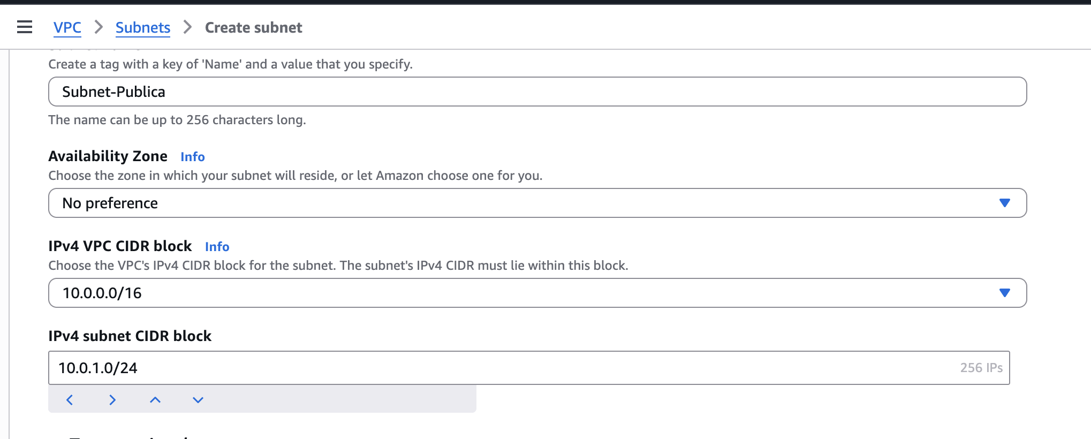Focus the Subnet-Publica name field

coord(535,92)
